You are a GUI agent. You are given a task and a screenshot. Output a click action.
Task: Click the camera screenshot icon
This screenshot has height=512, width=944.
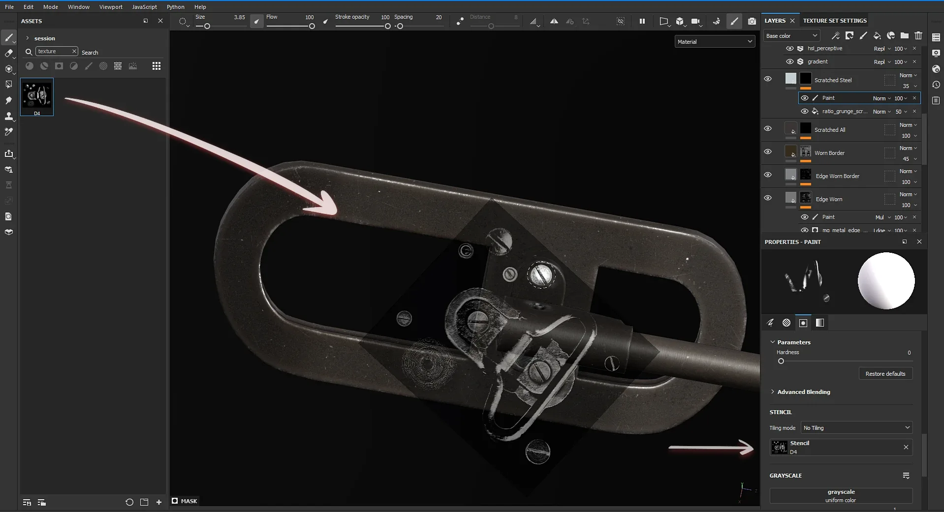click(752, 21)
